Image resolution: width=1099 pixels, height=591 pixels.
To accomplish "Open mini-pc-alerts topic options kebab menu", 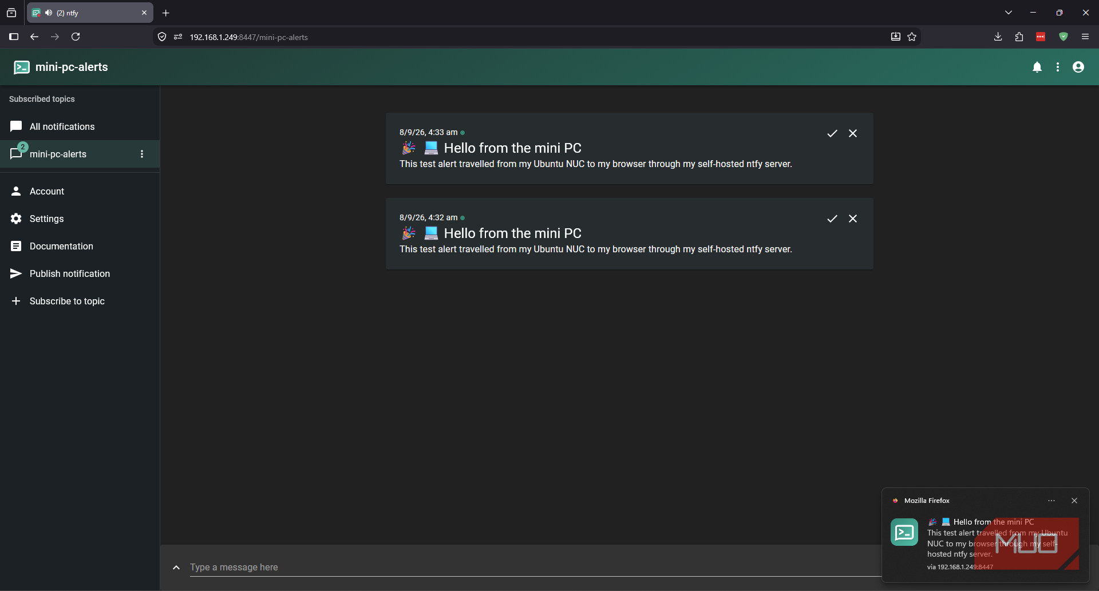I will [142, 154].
